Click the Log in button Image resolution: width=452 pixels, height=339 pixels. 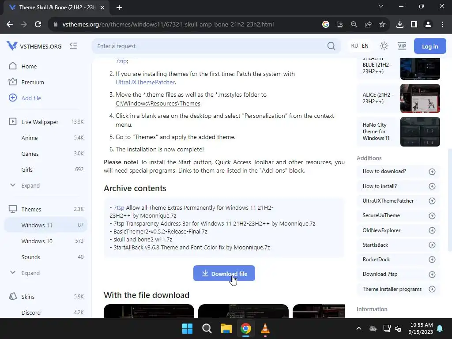[x=430, y=46]
